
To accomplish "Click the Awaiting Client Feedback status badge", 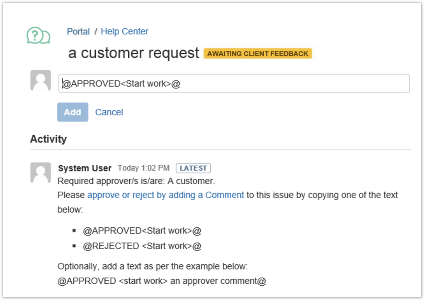I will [258, 54].
